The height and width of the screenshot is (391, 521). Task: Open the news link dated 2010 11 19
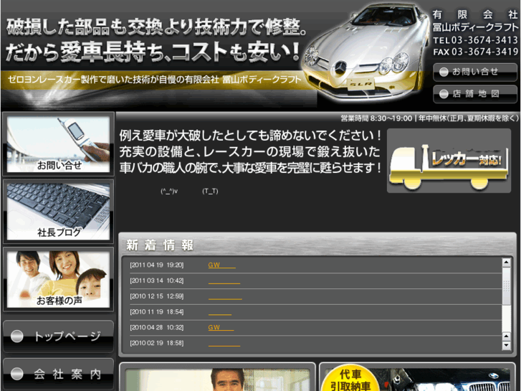pyautogui.click(x=220, y=312)
